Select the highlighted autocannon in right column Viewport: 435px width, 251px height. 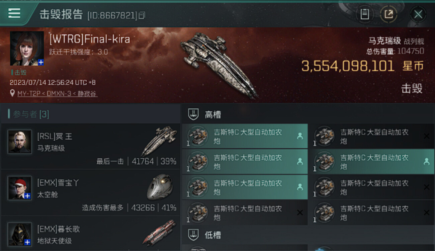(x=371, y=162)
